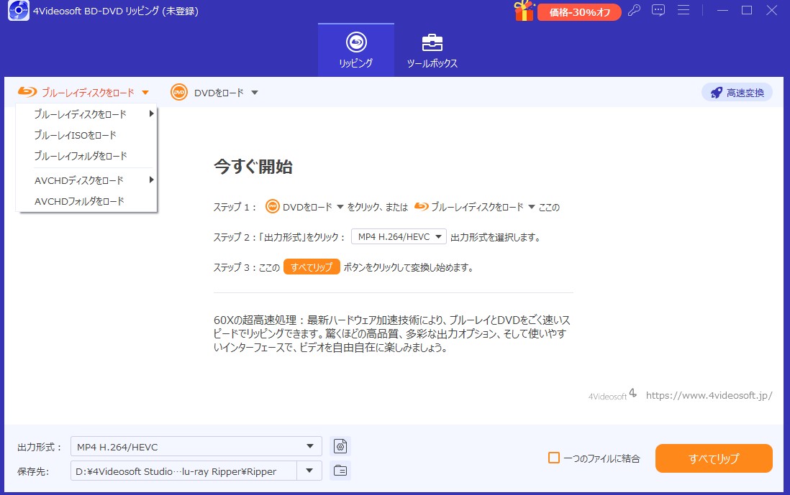Screen dimensions: 790x495
Task: Collapse the Blu-ray load dropdown arrow in toolbar
Action: point(145,93)
